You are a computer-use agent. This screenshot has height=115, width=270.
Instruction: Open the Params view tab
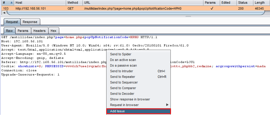point(23,31)
